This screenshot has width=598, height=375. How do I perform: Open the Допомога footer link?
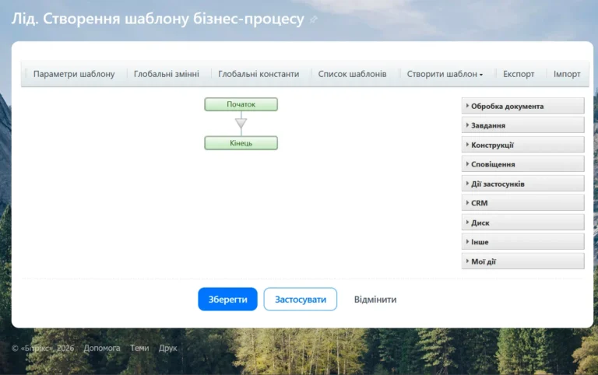tap(102, 348)
